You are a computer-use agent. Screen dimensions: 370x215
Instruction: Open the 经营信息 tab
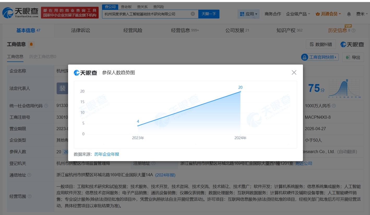click(x=185, y=30)
